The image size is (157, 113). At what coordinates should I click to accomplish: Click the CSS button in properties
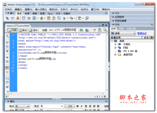click(x=70, y=106)
